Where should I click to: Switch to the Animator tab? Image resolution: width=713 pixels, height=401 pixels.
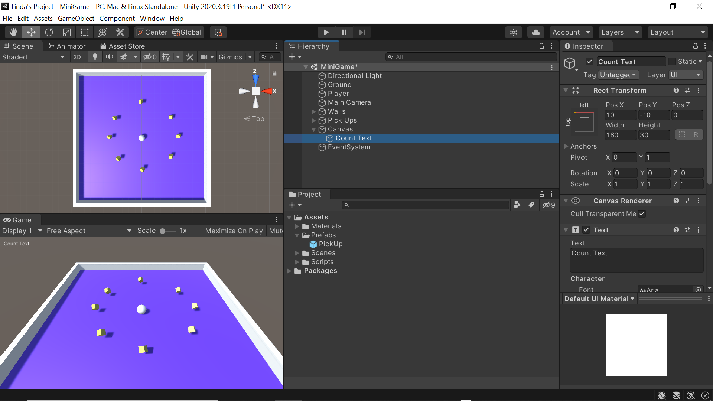(x=67, y=46)
